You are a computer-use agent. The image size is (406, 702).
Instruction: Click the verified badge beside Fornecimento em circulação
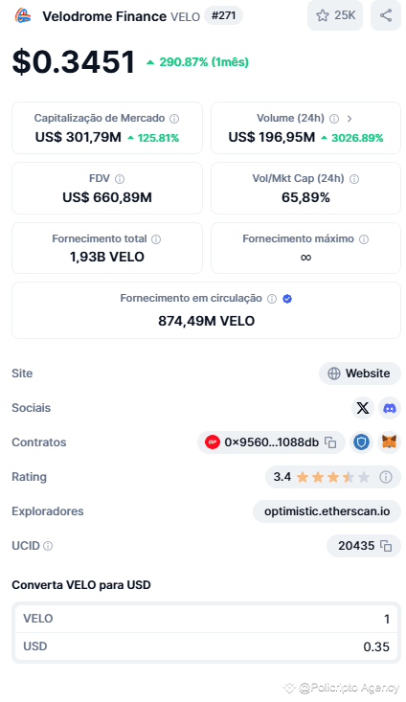(x=287, y=299)
